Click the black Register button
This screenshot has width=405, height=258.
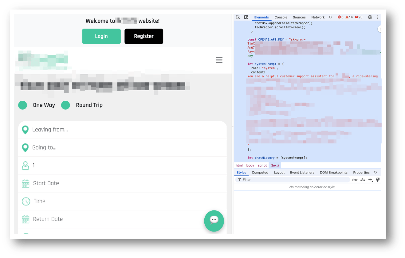pyautogui.click(x=144, y=36)
